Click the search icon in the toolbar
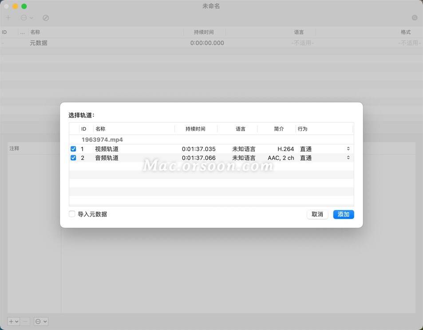The height and width of the screenshot is (330, 423). 415,18
